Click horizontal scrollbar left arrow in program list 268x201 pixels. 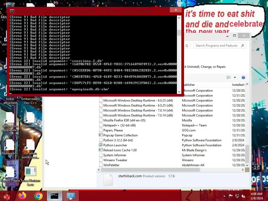click(x=99, y=170)
